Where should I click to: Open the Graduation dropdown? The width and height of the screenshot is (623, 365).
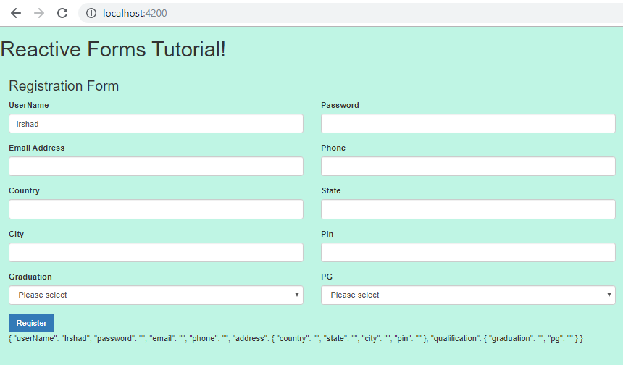pyautogui.click(x=156, y=295)
